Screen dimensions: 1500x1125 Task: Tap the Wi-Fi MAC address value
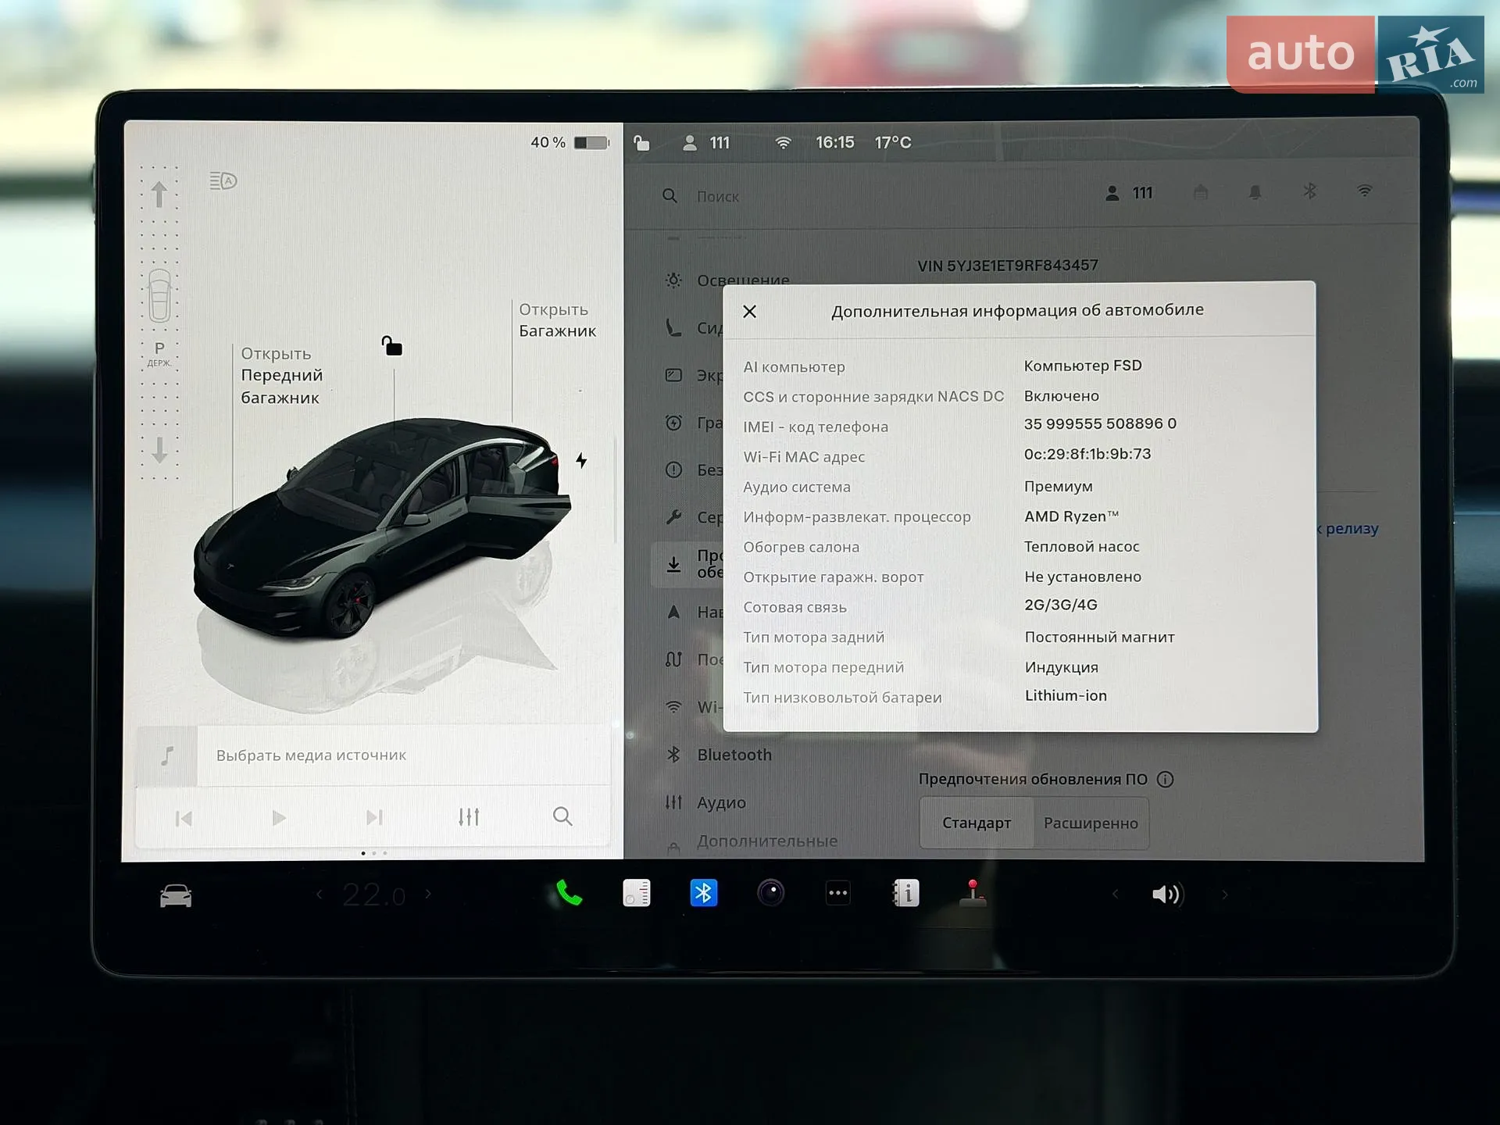1087,454
